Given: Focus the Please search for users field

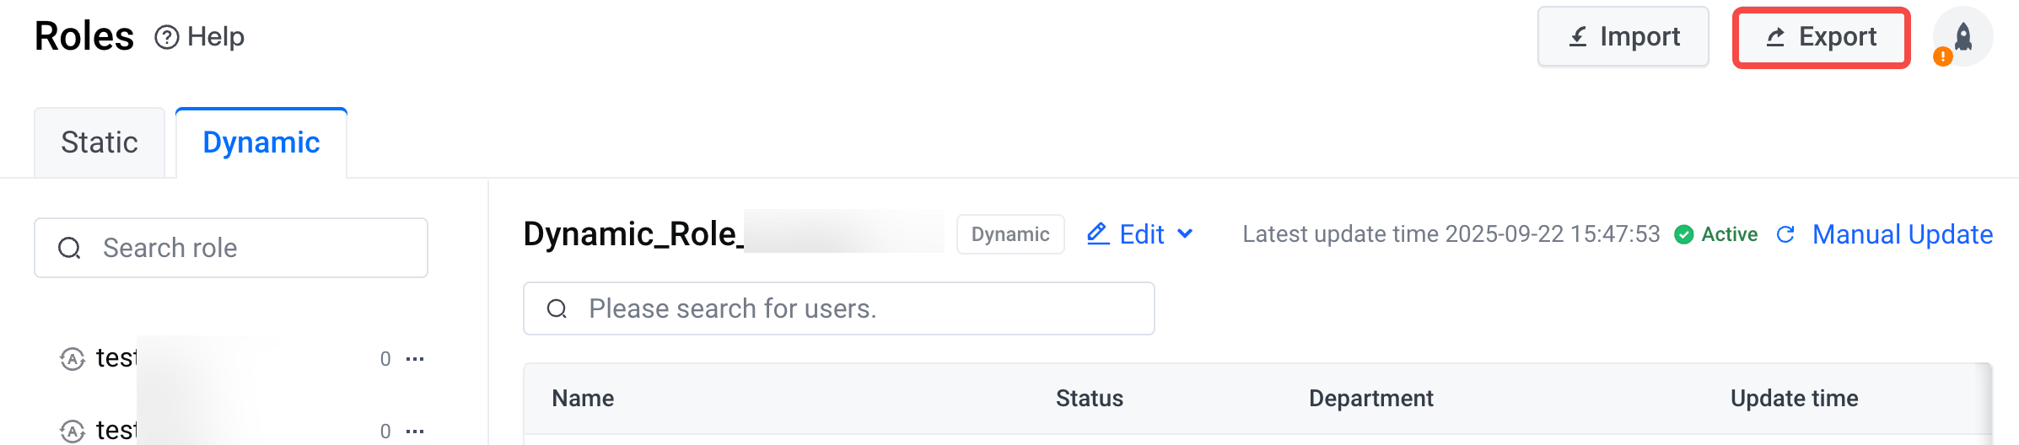Looking at the screenshot, I should (x=839, y=308).
